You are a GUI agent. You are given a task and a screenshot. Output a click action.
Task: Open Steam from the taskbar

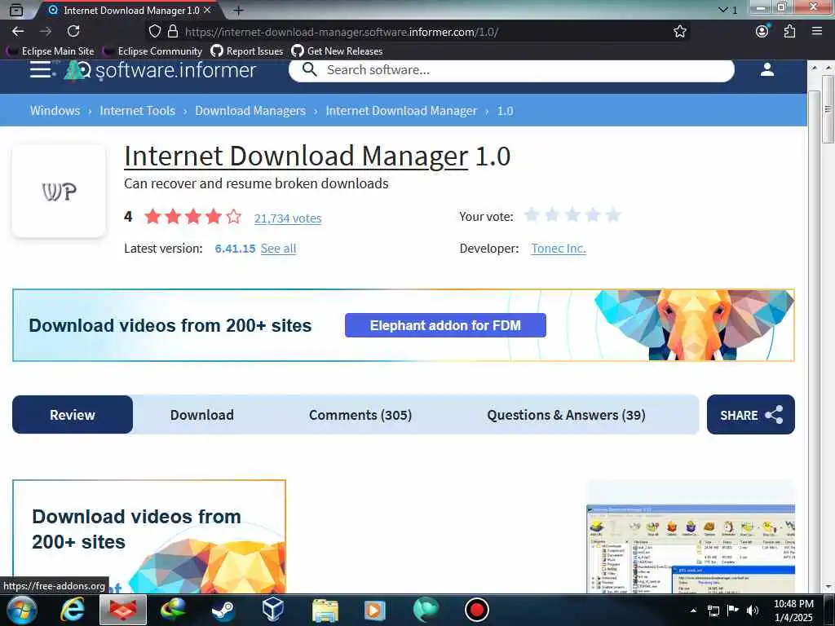click(223, 610)
